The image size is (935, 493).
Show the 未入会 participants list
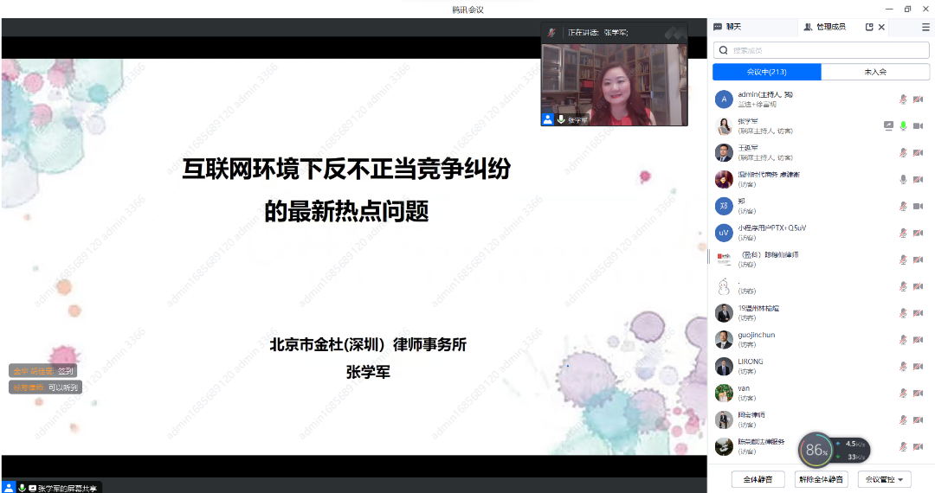pos(874,72)
